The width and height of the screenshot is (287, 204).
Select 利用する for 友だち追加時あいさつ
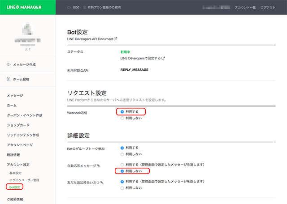[x=122, y=182]
